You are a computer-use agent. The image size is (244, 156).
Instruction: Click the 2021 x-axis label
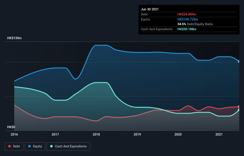219,134
